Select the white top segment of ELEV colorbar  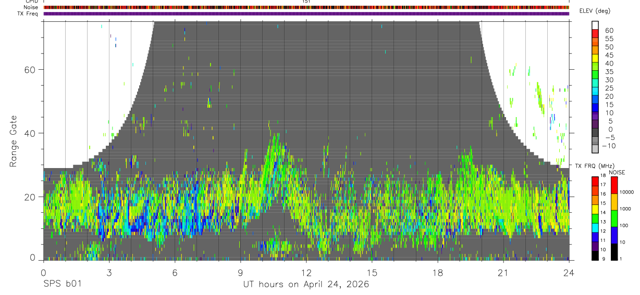595,24
